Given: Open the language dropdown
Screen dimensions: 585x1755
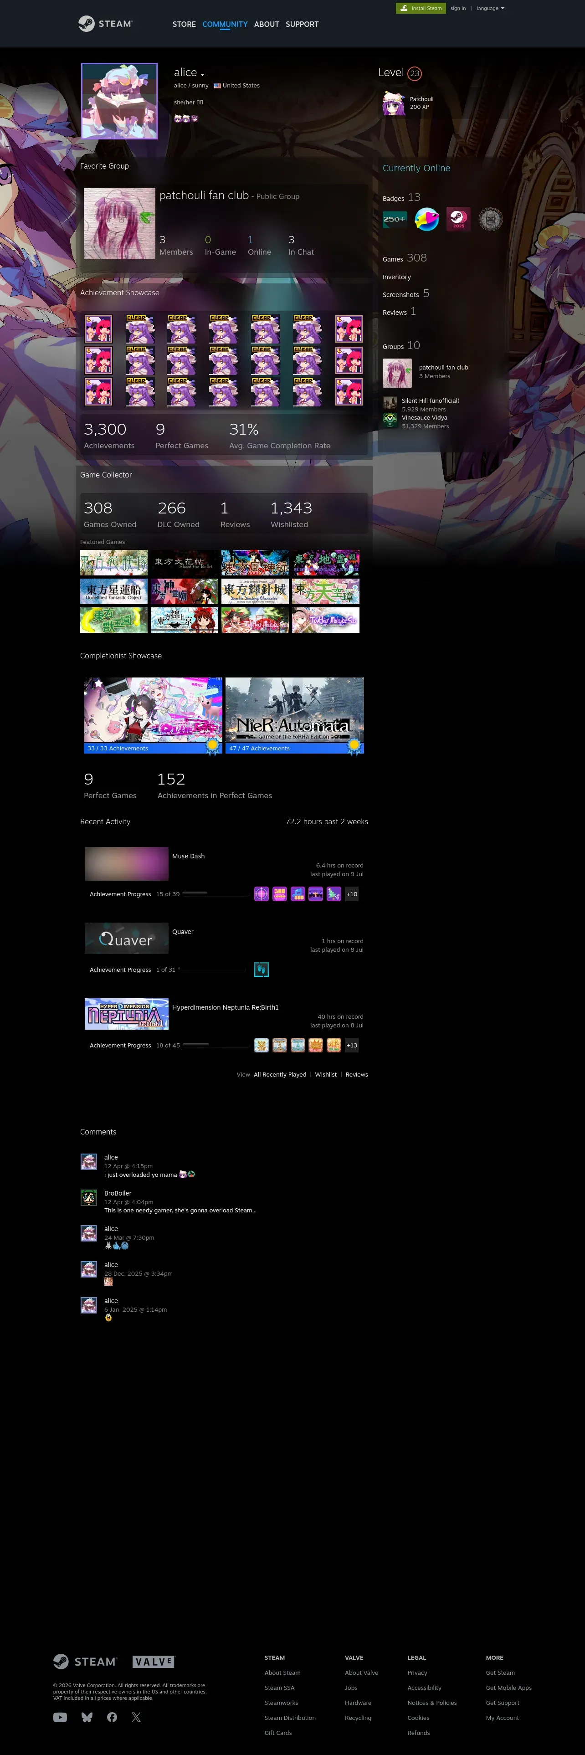Looking at the screenshot, I should click(490, 8).
